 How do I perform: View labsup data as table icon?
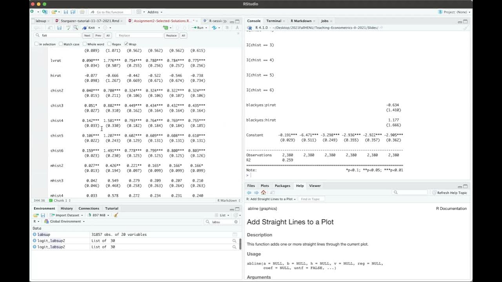click(235, 235)
